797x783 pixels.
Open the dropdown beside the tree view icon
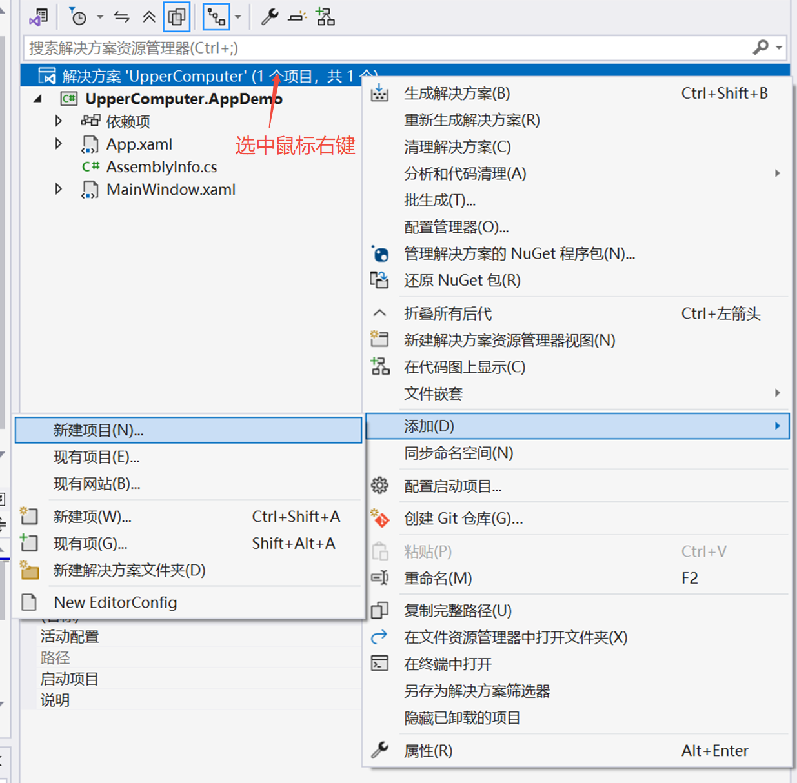click(238, 17)
